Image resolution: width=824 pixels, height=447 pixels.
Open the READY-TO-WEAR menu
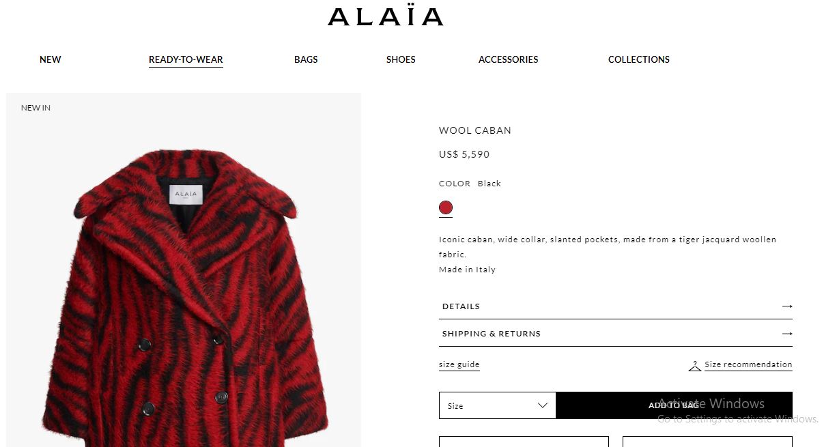pyautogui.click(x=186, y=59)
